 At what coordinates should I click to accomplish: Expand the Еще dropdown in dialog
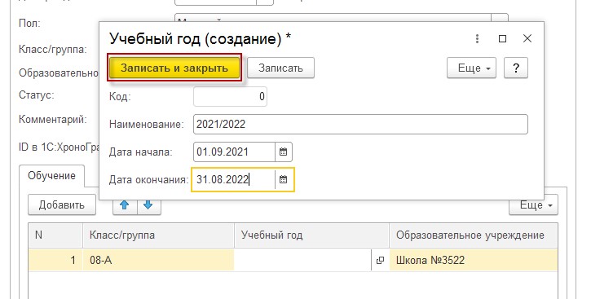coord(471,68)
